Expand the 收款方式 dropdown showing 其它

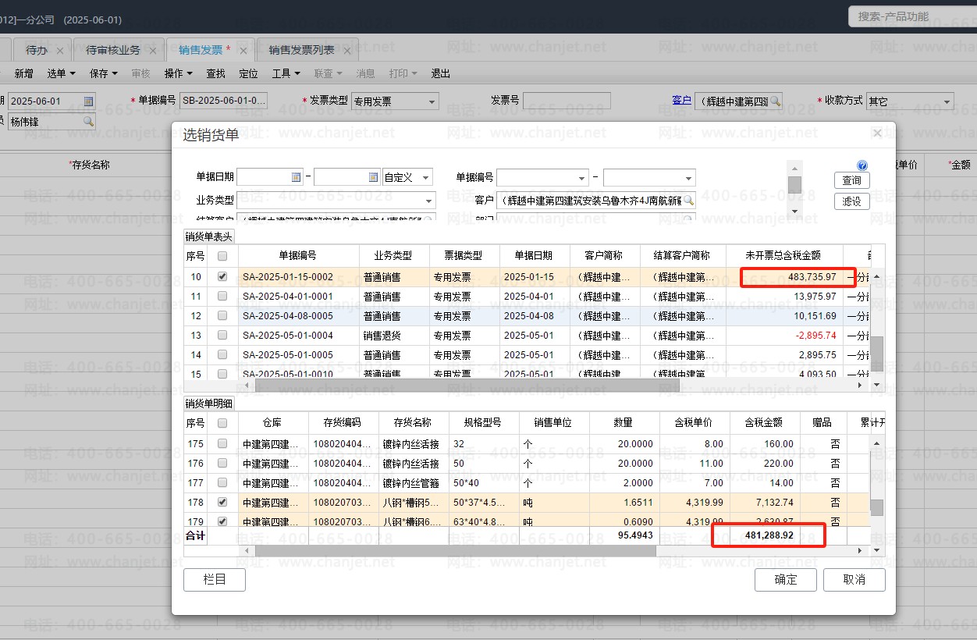coord(947,101)
